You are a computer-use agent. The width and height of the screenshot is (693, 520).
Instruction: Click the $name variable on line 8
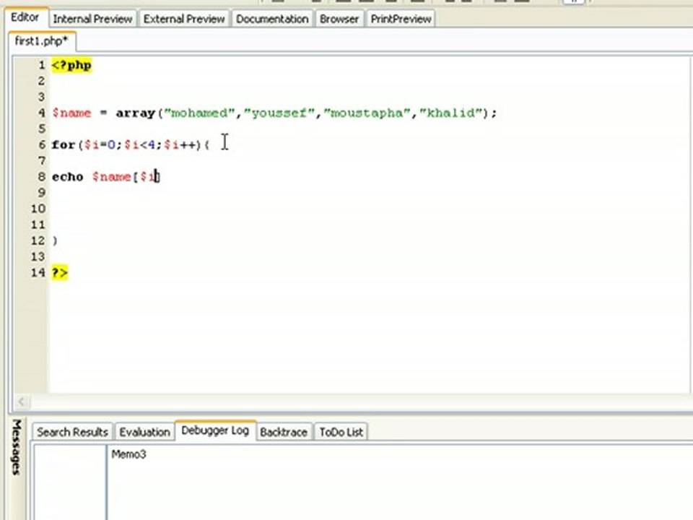click(111, 177)
